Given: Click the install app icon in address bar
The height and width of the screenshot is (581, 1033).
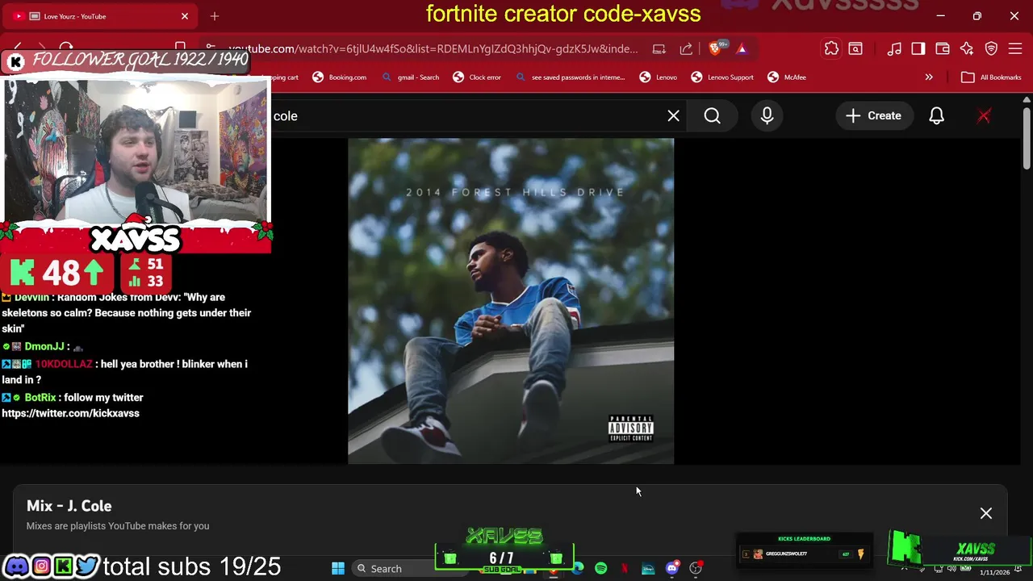Looking at the screenshot, I should pyautogui.click(x=659, y=48).
